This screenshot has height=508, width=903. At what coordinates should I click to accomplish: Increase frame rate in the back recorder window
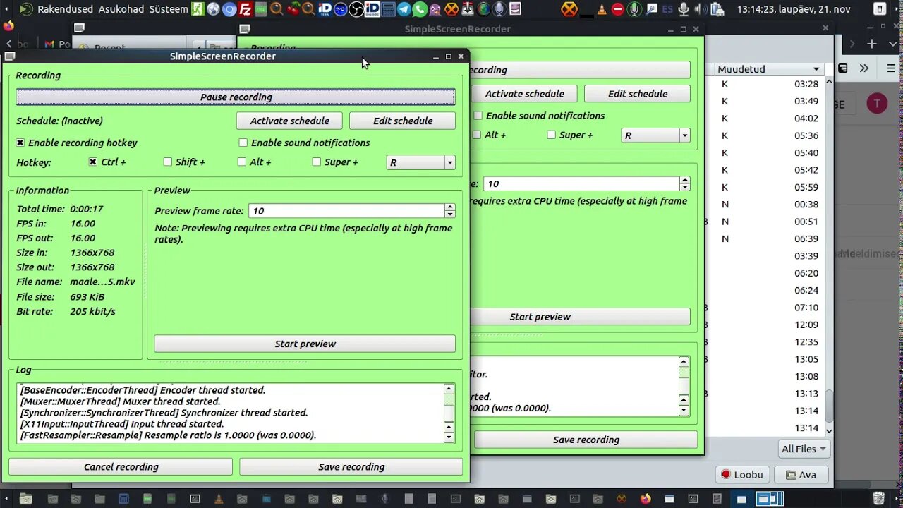click(x=684, y=180)
